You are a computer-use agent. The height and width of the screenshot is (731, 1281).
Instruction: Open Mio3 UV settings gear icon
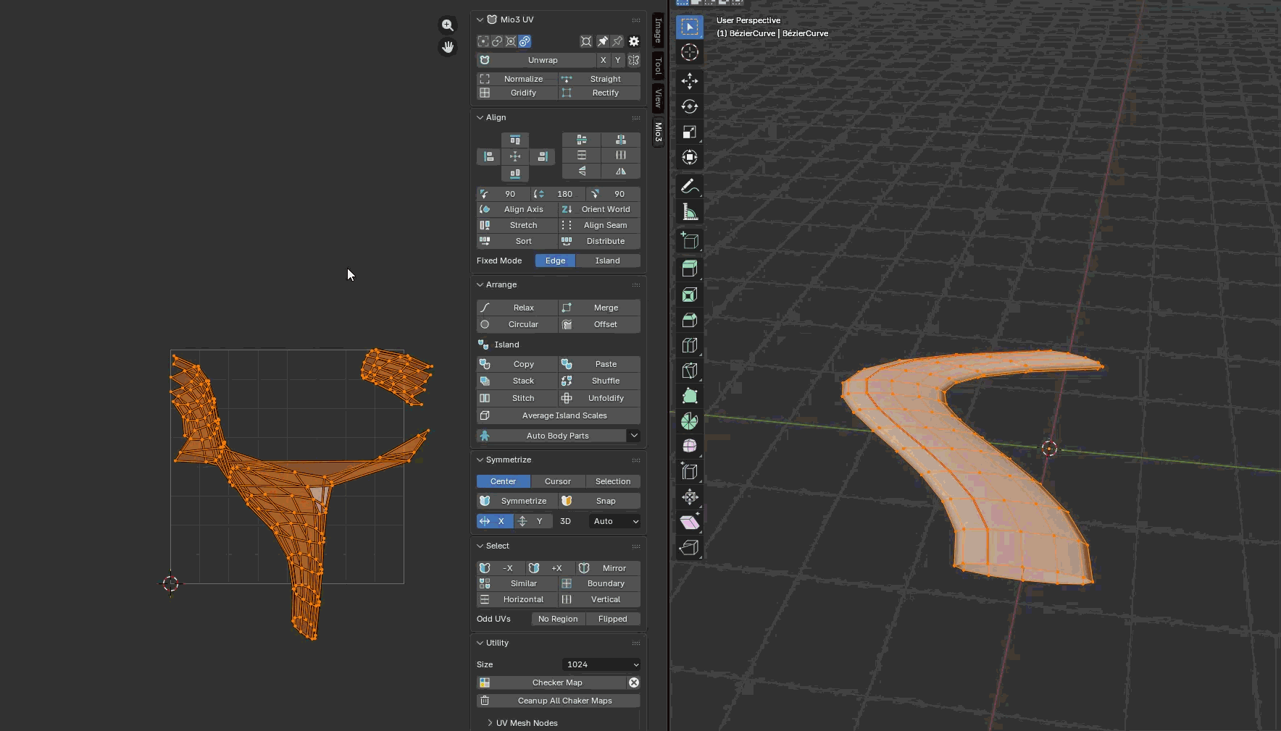(634, 41)
